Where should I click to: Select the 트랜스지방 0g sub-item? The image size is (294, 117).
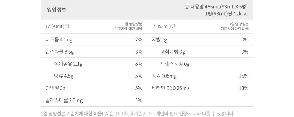[x=175, y=64]
